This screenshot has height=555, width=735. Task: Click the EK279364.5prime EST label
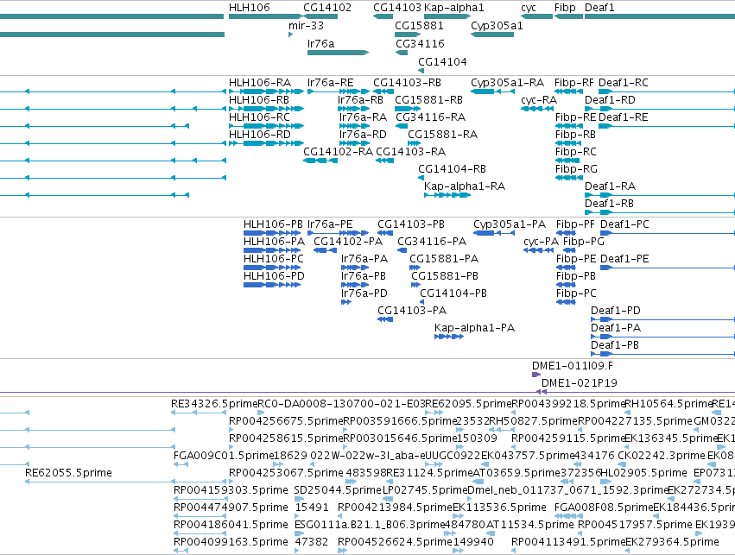(672, 542)
